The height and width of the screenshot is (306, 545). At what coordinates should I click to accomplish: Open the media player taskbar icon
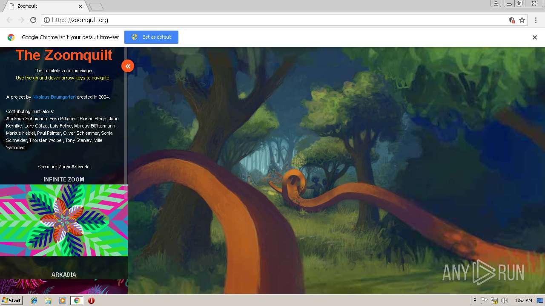63,300
